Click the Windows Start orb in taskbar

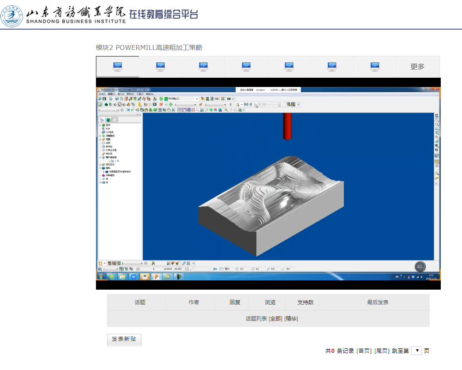tap(101, 277)
